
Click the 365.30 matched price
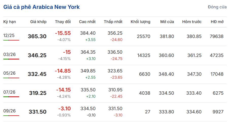37,36
